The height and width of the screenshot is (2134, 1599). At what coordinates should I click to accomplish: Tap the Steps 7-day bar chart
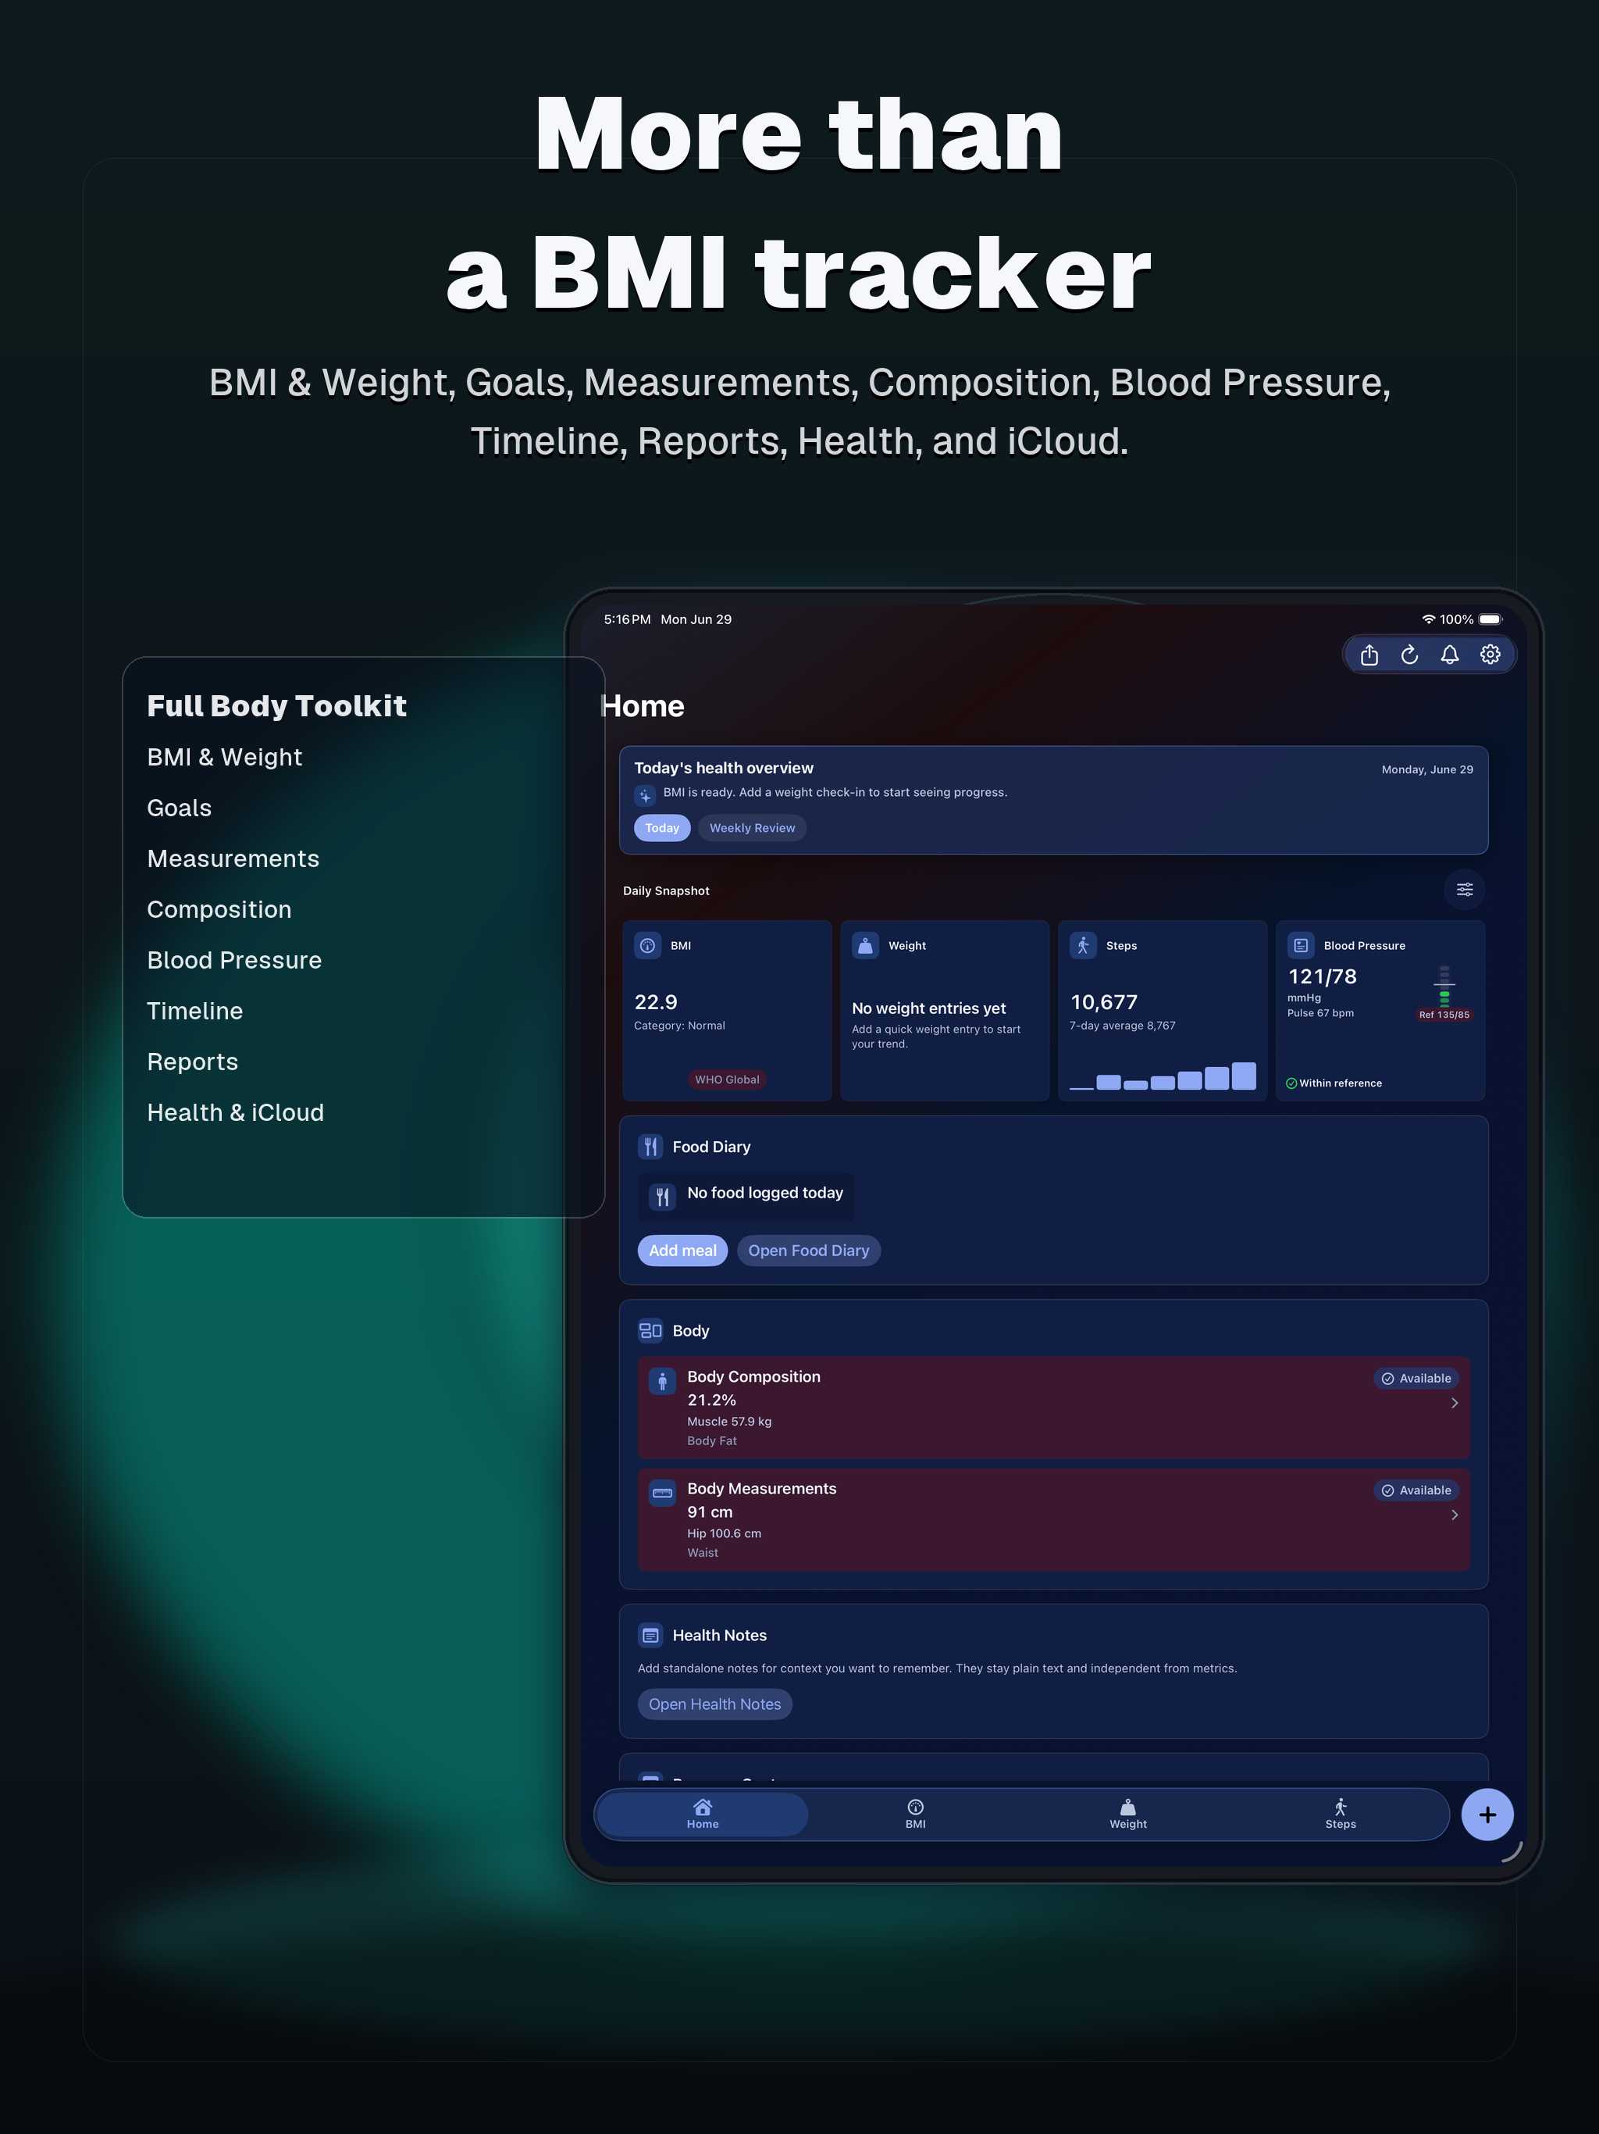(x=1162, y=1076)
